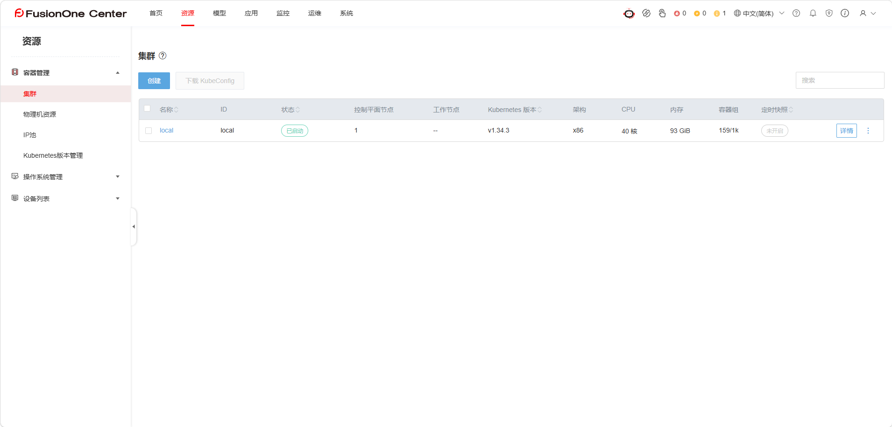Open Kubernetes版本管理 in the sidebar
The width and height of the screenshot is (892, 427).
pyautogui.click(x=53, y=155)
